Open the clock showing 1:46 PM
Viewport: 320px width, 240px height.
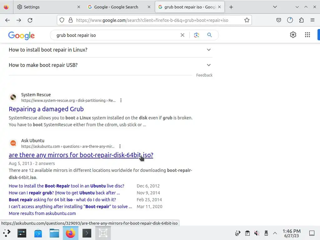coord(292,233)
